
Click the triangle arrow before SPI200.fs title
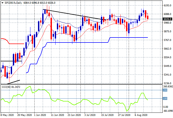(2, 3)
